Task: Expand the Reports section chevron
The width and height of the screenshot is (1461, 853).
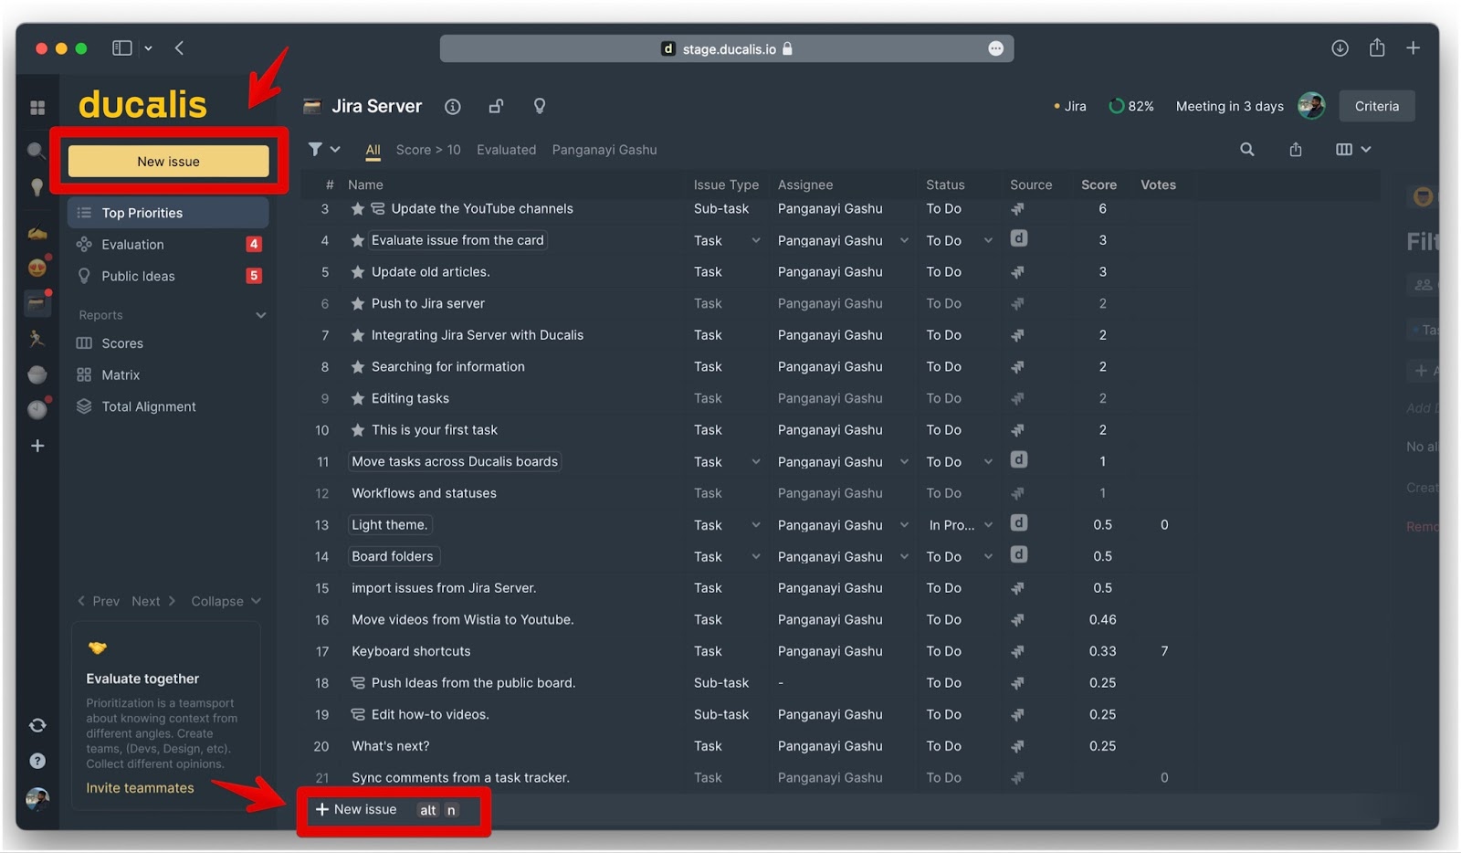Action: click(260, 315)
